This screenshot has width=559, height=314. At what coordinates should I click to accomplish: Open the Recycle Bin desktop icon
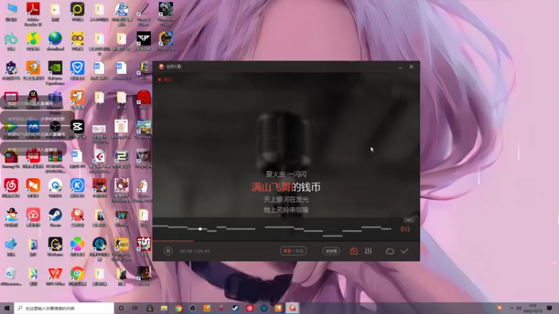tap(11, 276)
